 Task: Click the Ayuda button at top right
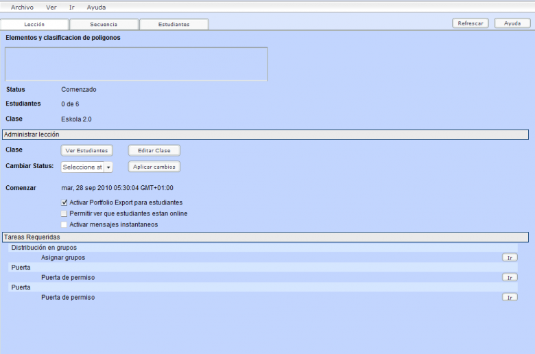(512, 23)
